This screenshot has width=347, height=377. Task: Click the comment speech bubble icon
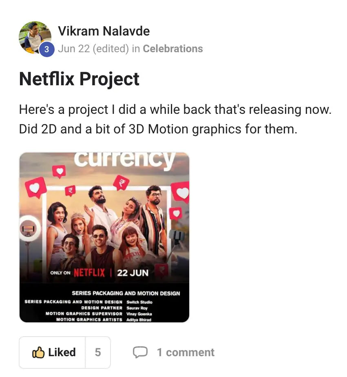140,353
